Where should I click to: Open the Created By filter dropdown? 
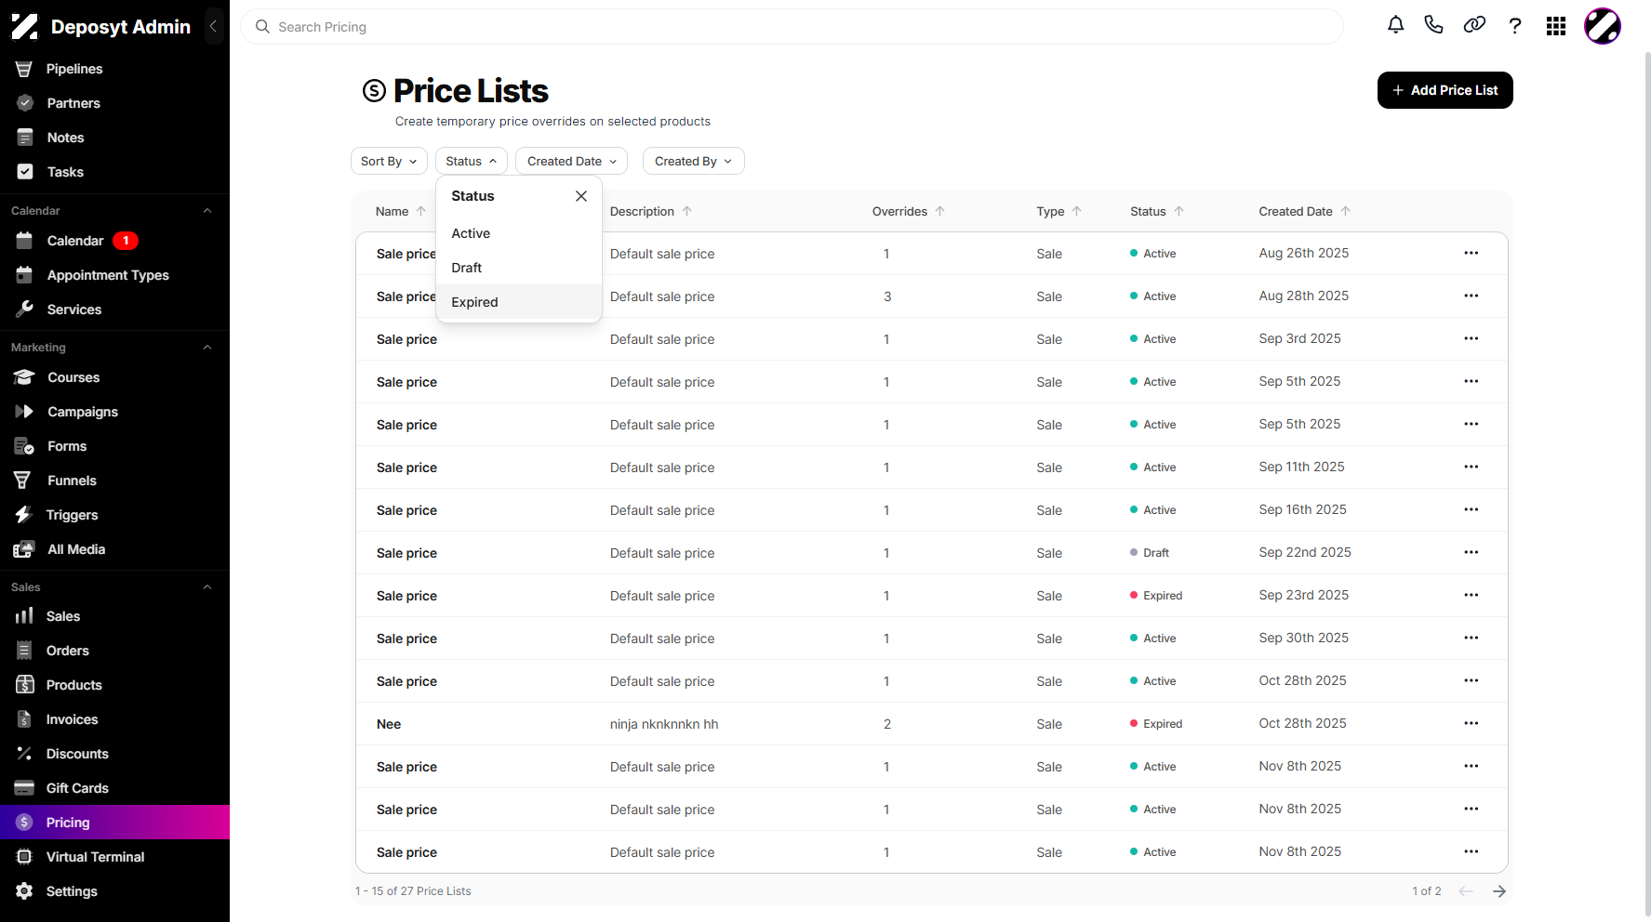click(694, 161)
